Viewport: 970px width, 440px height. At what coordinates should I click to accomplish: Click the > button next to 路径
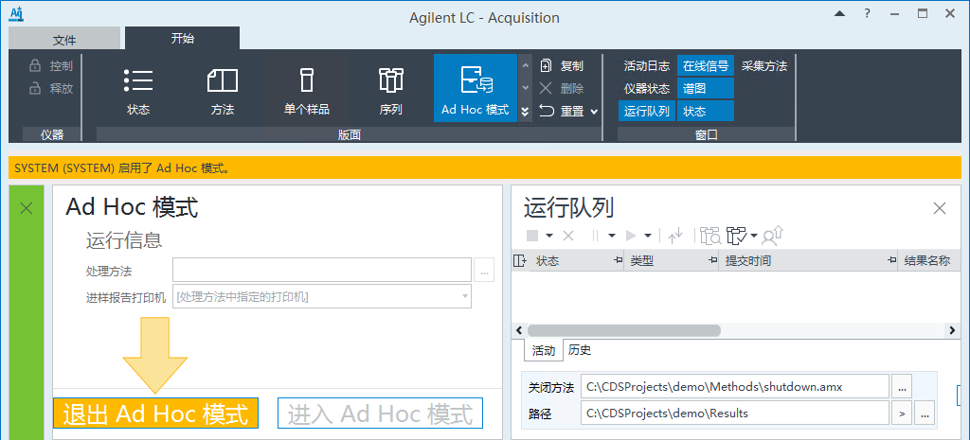tap(902, 414)
